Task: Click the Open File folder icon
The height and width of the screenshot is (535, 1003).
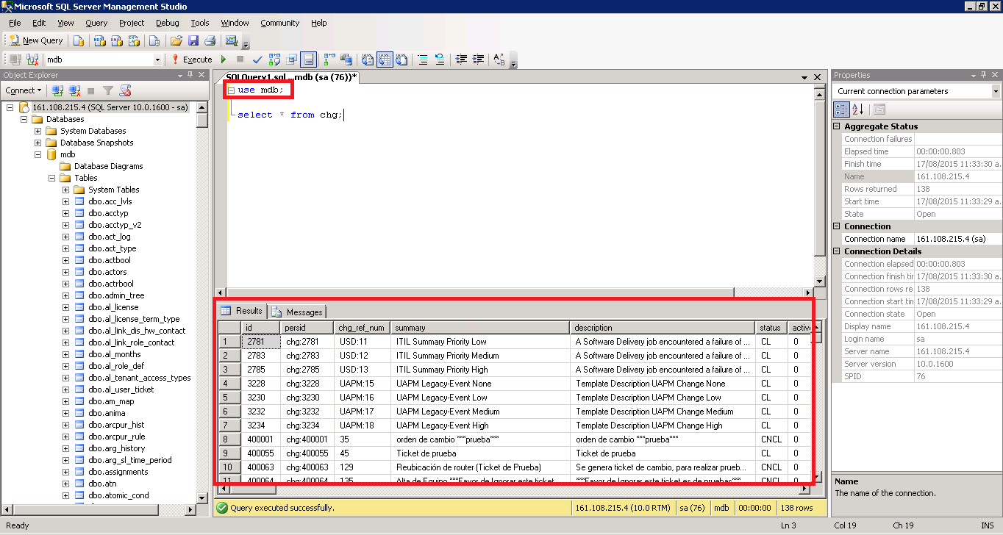Action: [x=176, y=40]
